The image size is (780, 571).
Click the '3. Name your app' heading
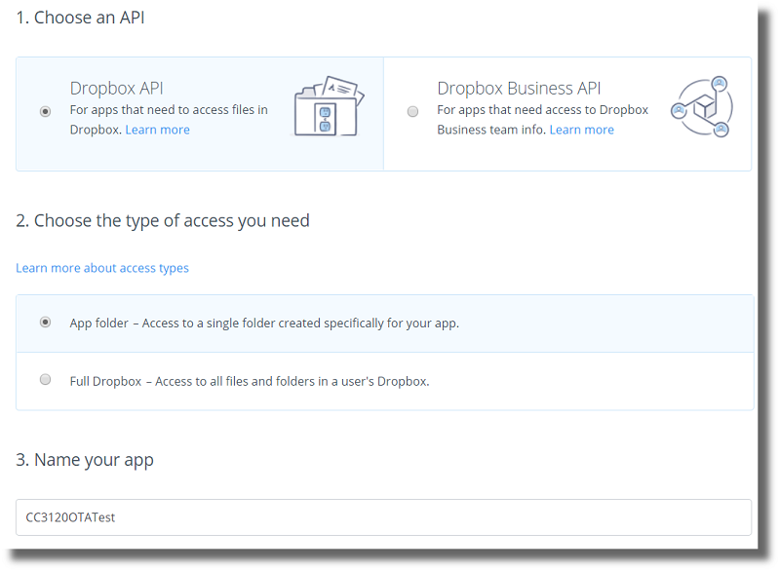85,460
